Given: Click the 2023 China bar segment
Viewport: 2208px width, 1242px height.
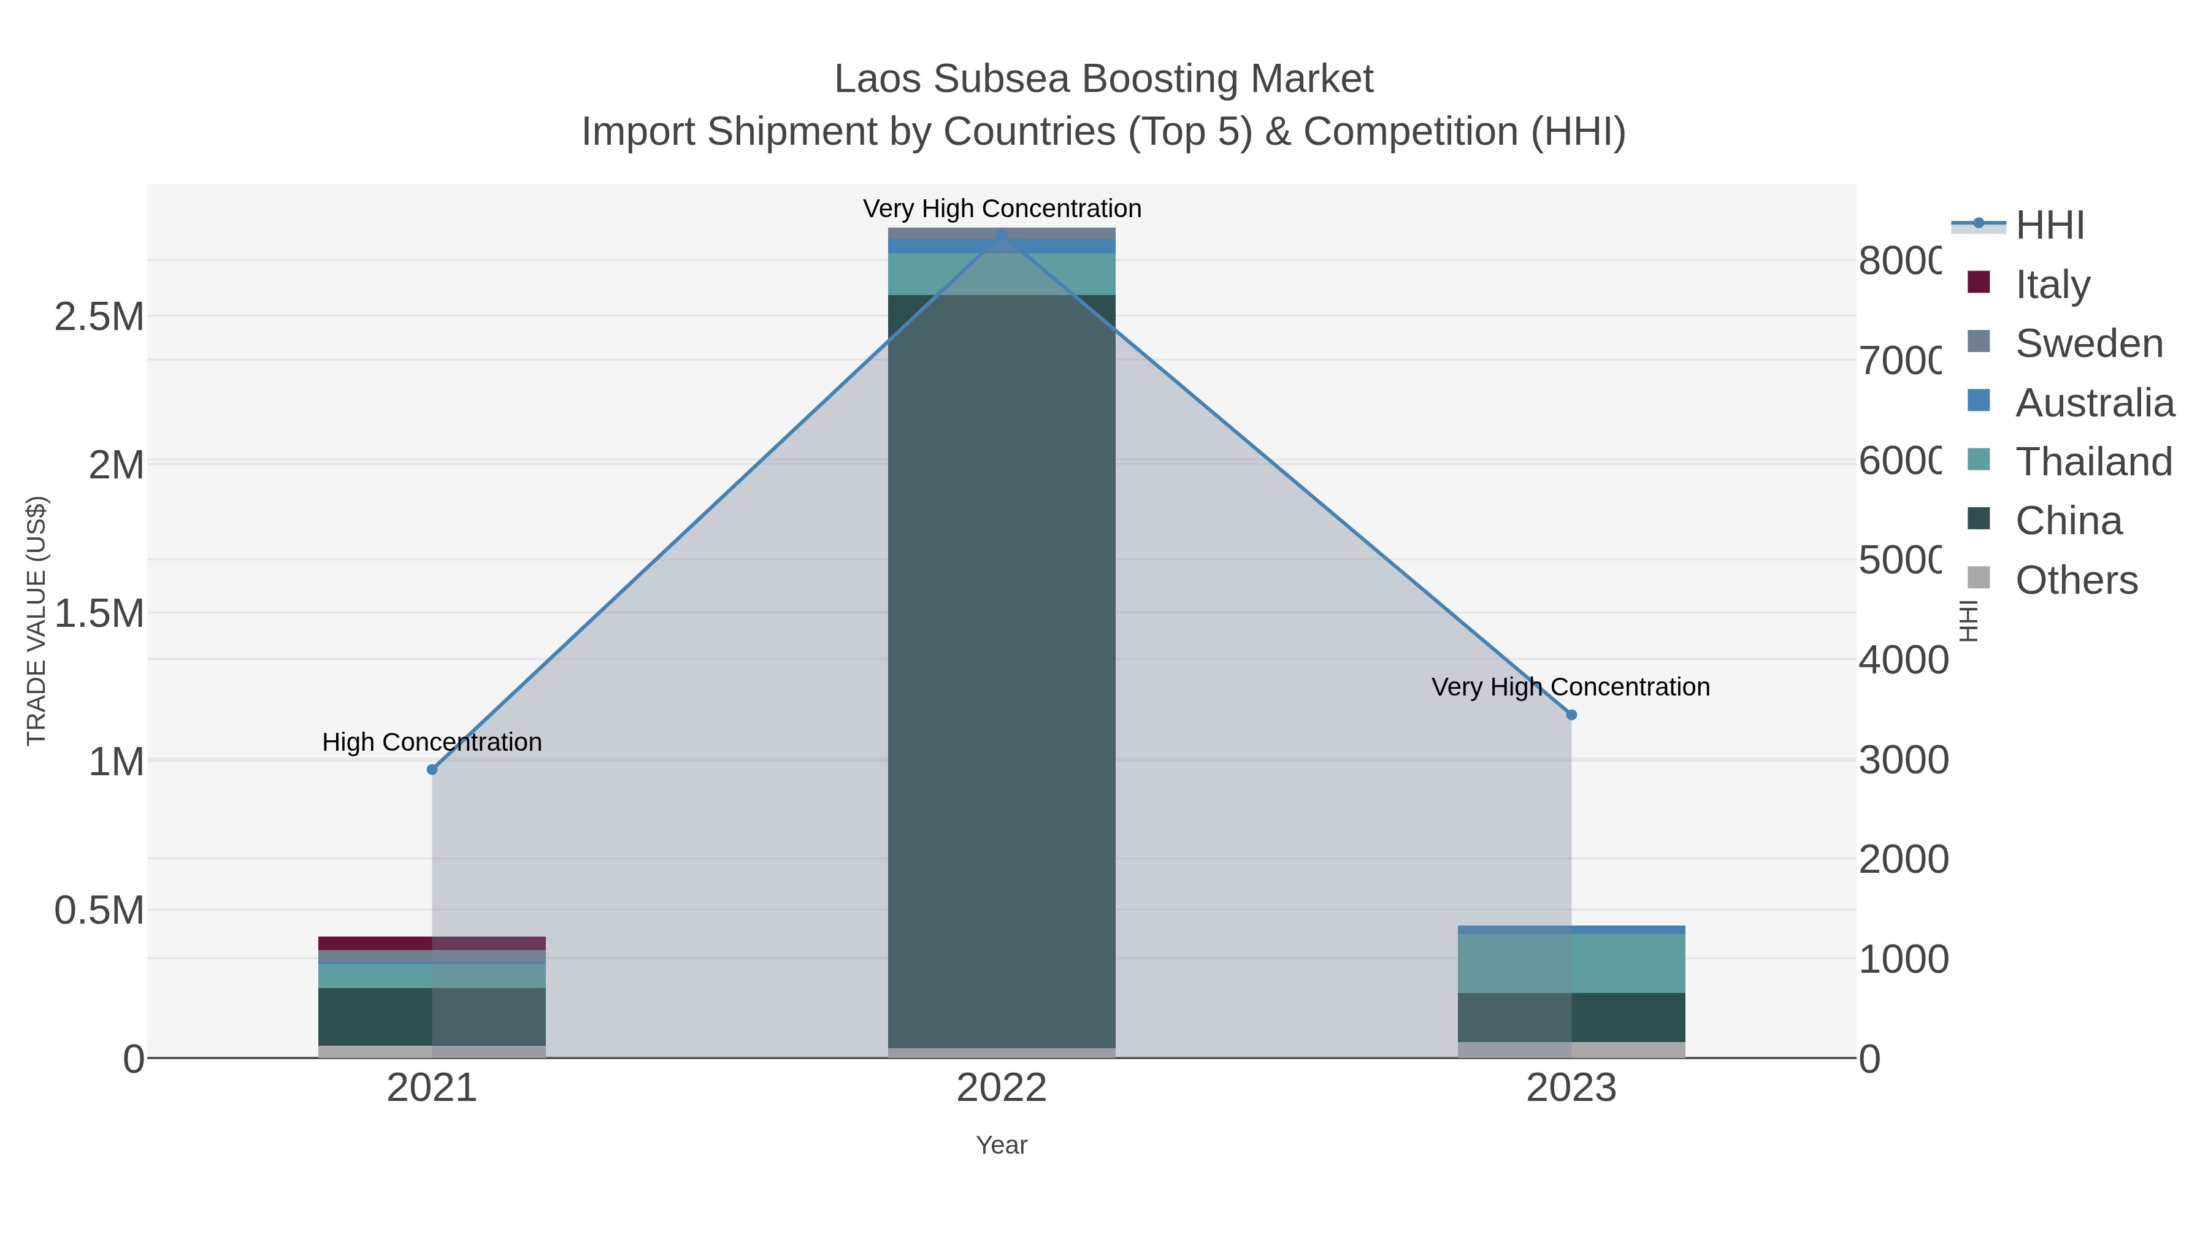Looking at the screenshot, I should [1571, 1018].
